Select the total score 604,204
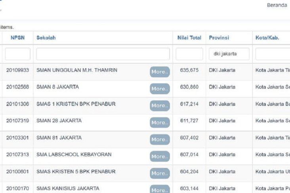This screenshot has width=290, height=193. [x=189, y=172]
